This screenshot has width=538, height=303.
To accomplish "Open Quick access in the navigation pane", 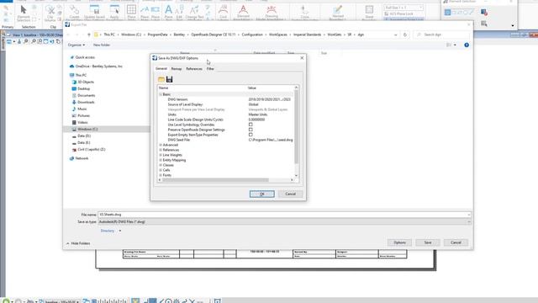I will pyautogui.click(x=85, y=57).
